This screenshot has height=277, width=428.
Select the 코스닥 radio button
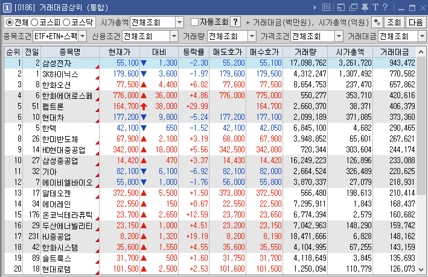coord(66,22)
